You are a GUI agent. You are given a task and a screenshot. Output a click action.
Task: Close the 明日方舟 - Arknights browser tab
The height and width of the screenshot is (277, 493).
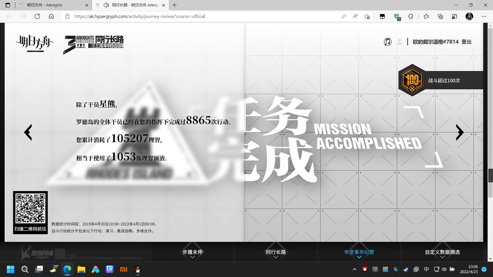(87, 5)
